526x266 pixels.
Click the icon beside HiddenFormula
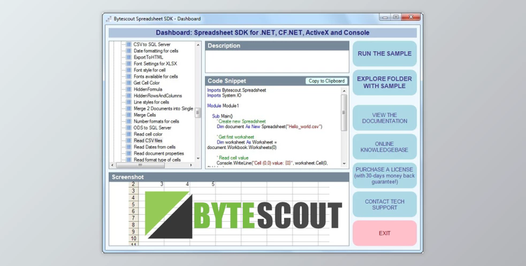129,89
